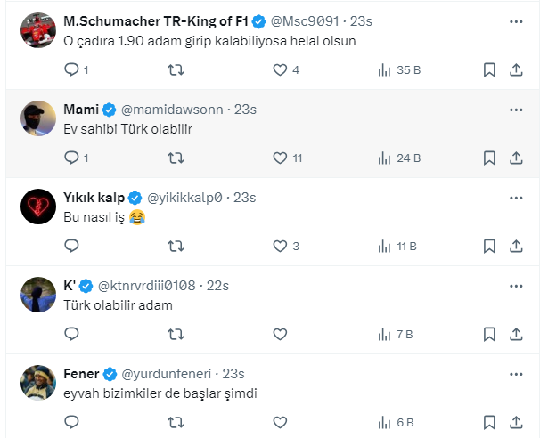
Task: Open the @Msc9091 profile handle
Action: click(304, 21)
